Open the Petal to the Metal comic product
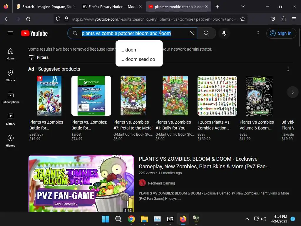The width and height of the screenshot is (301, 226). pyautogui.click(x=133, y=109)
